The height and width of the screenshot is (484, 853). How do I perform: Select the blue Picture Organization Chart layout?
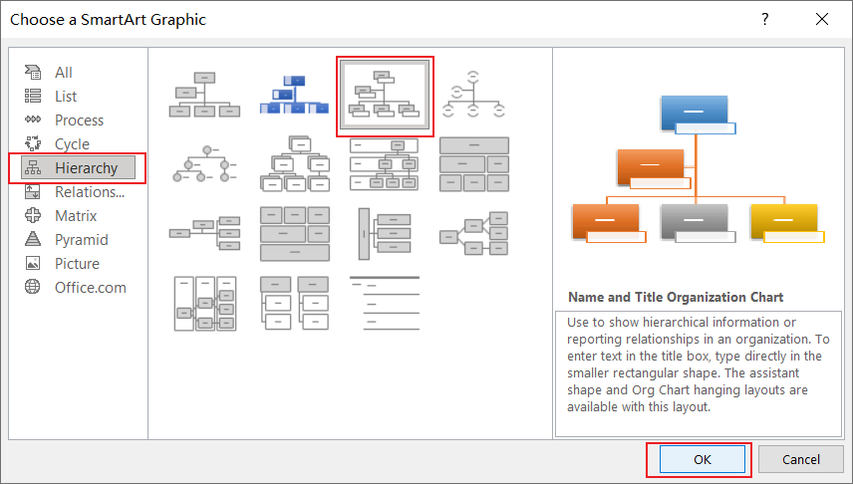[x=294, y=95]
